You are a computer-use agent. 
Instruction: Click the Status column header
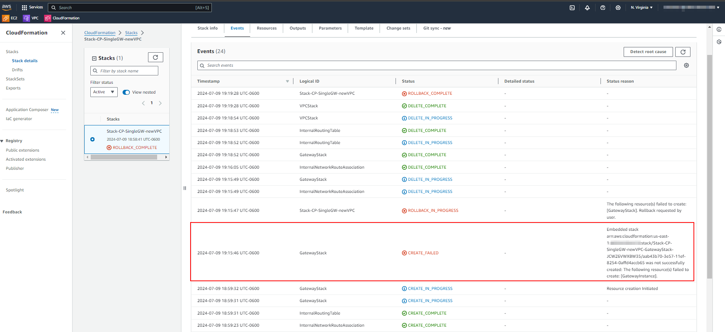pos(408,81)
